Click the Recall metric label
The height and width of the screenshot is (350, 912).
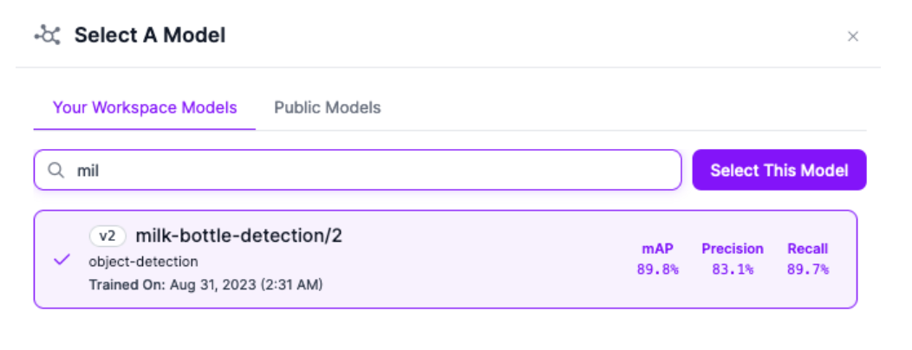[x=808, y=250]
